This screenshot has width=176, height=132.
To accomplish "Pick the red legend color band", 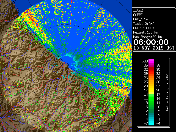I will pyautogui.click(x=151, y=70).
